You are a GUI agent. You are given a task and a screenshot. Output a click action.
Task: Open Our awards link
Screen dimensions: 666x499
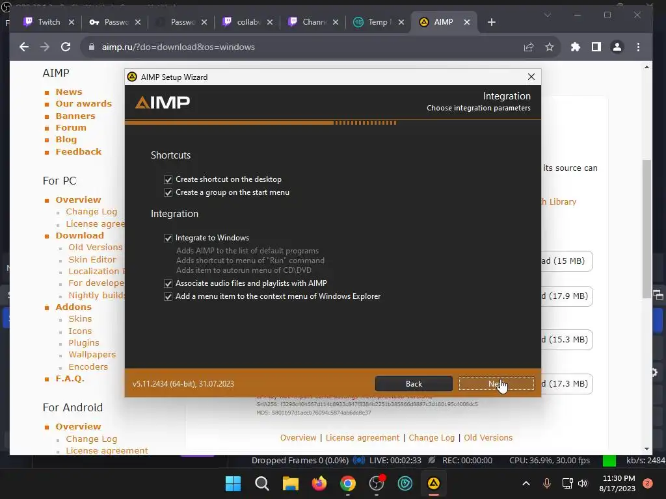click(x=84, y=104)
